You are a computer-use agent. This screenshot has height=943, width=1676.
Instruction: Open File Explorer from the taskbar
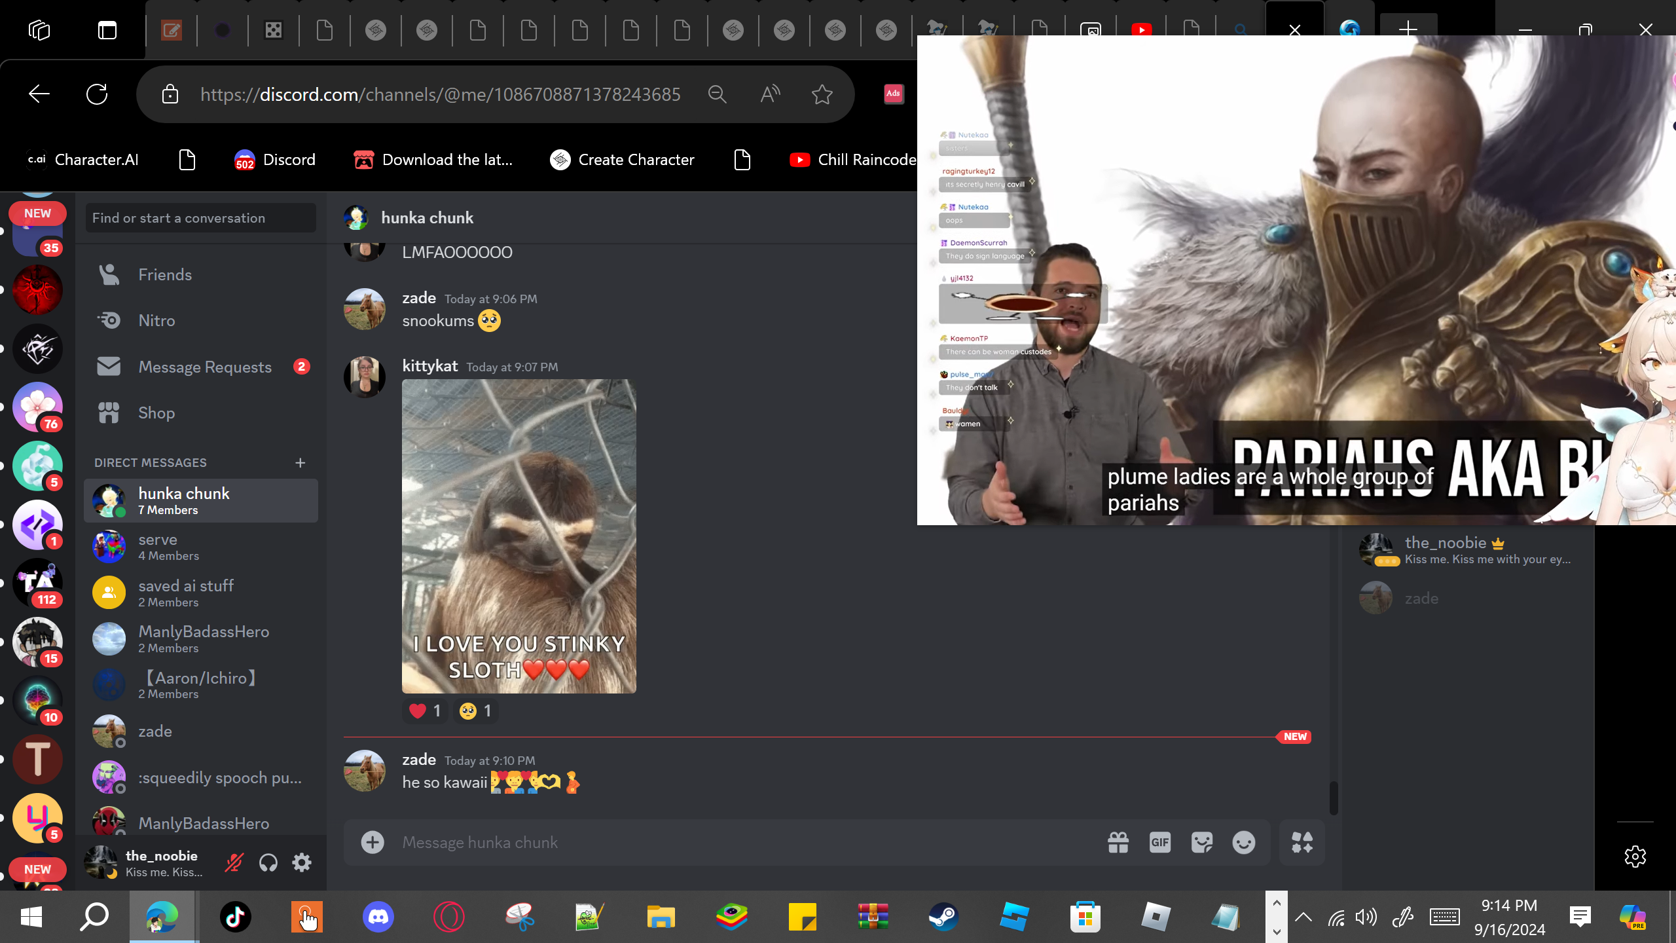pyautogui.click(x=661, y=917)
